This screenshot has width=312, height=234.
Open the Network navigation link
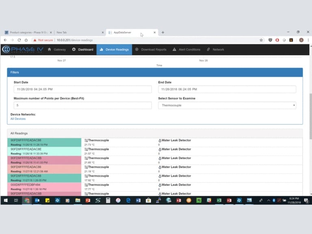[x=215, y=50]
